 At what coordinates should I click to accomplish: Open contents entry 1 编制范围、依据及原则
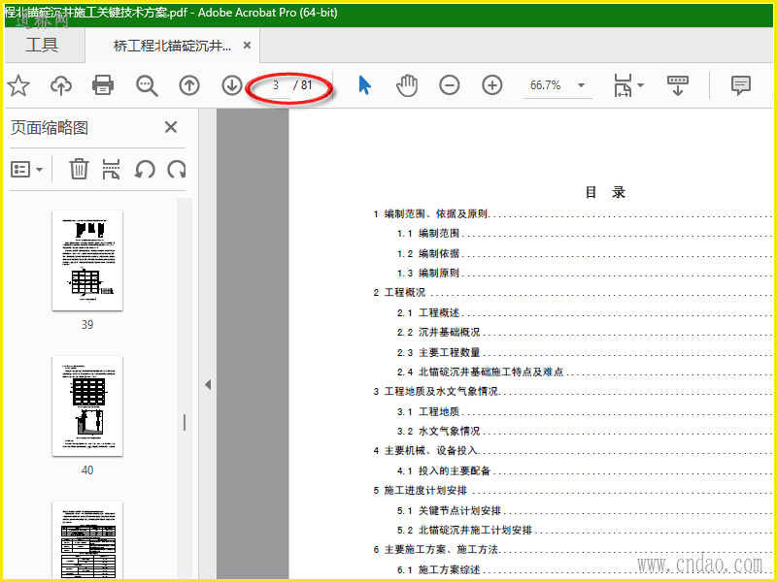tap(575, 213)
